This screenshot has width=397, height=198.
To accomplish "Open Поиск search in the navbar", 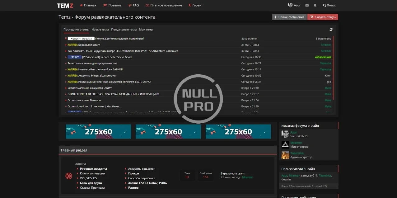I will point(329,5).
